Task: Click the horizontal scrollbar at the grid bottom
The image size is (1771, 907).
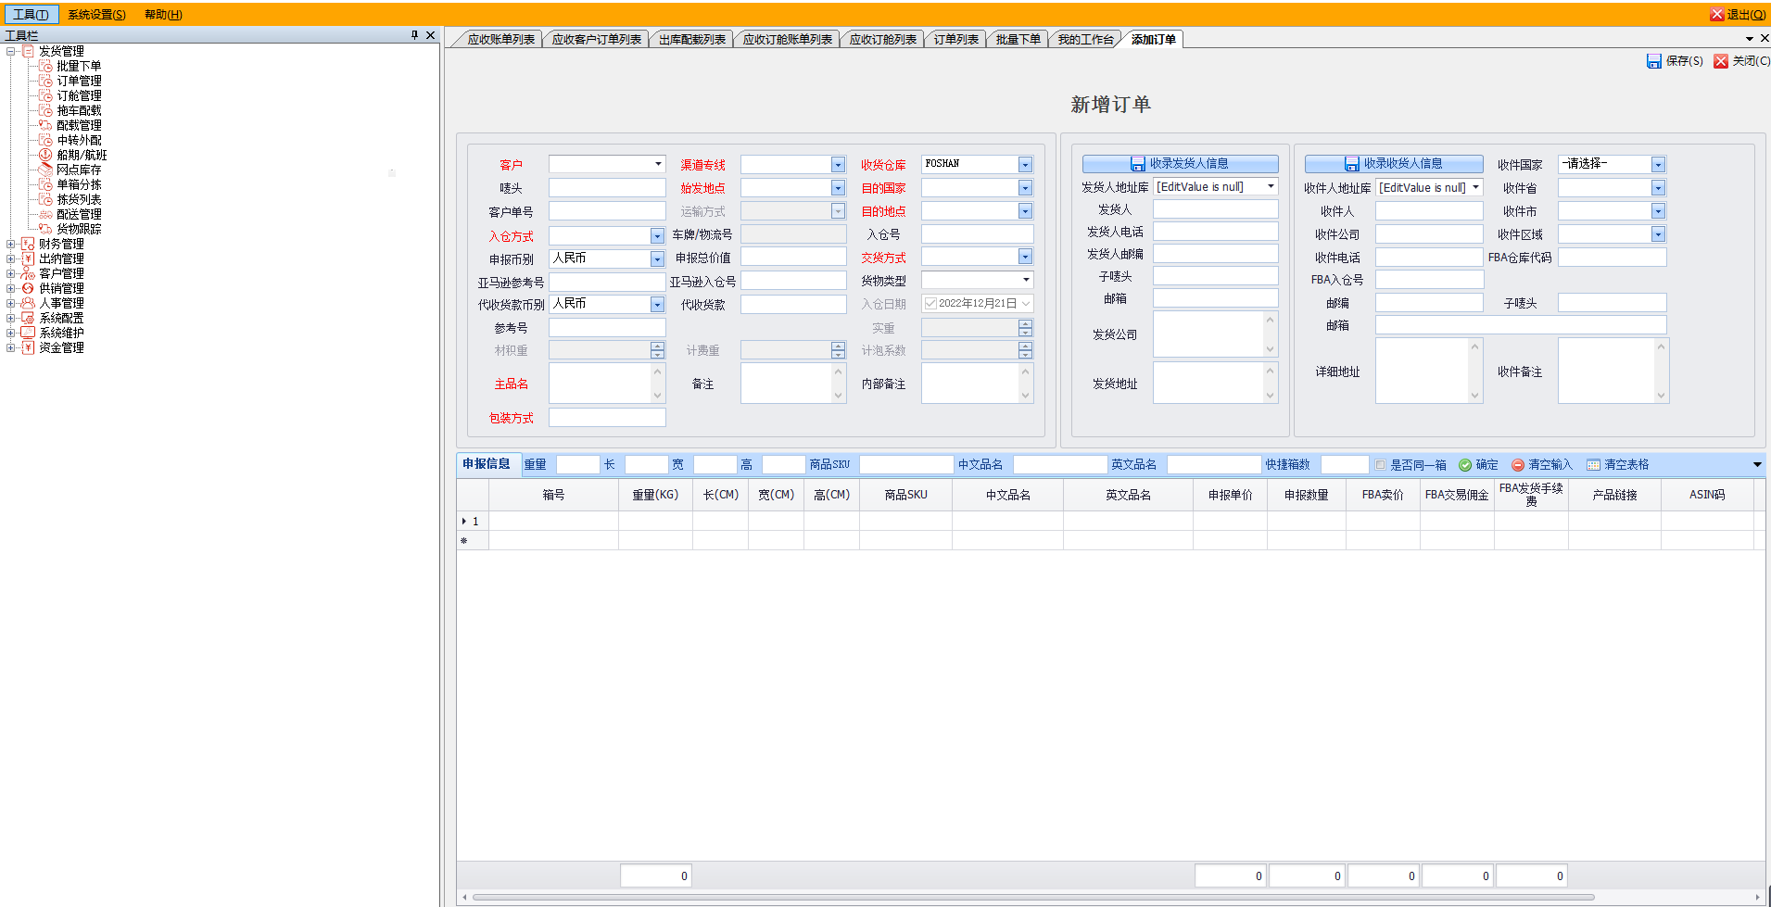Action: 1033,897
